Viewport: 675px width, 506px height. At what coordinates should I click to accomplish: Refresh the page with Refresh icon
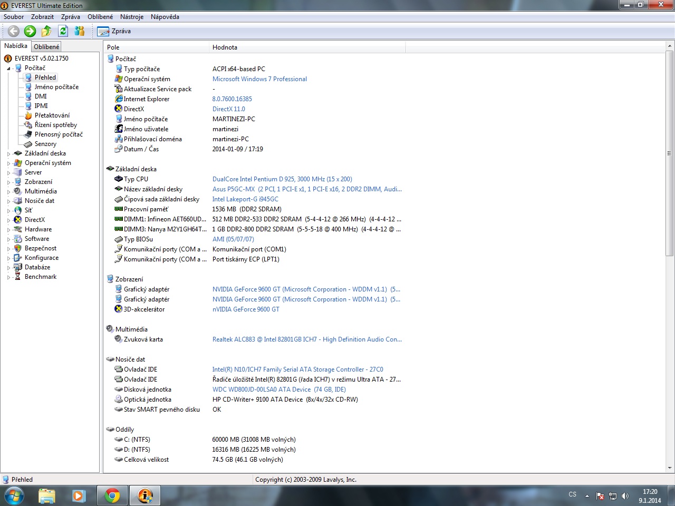(63, 31)
